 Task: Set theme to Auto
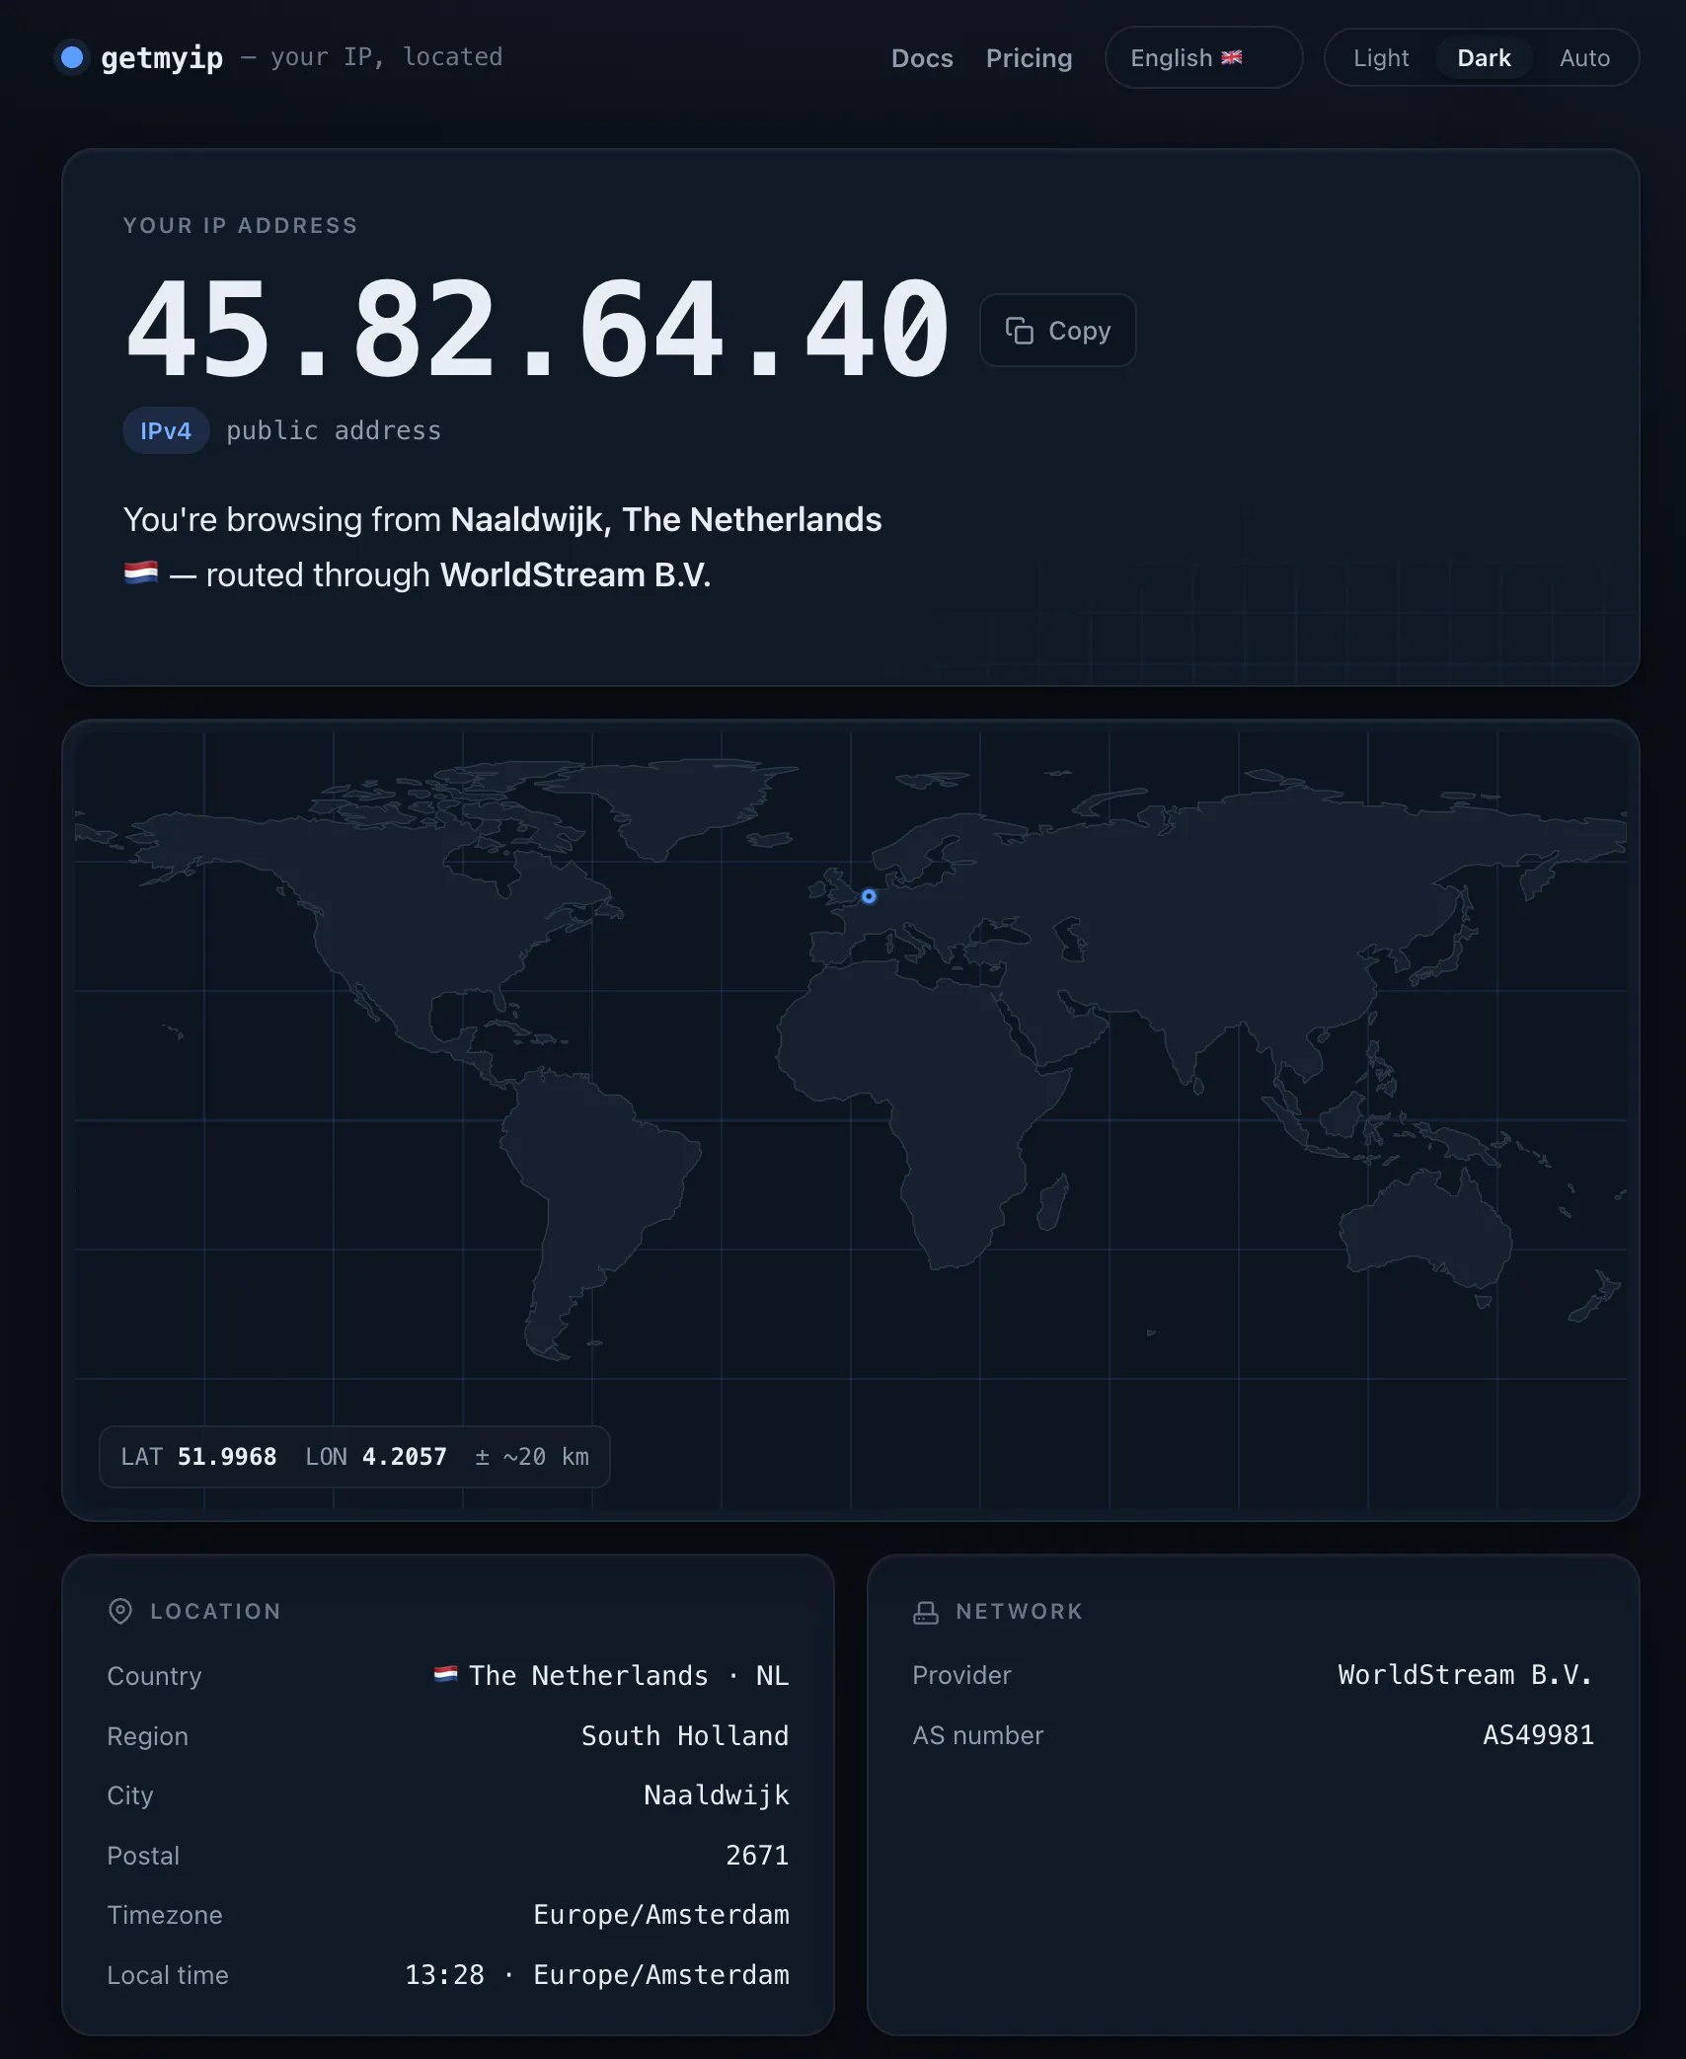tap(1584, 58)
